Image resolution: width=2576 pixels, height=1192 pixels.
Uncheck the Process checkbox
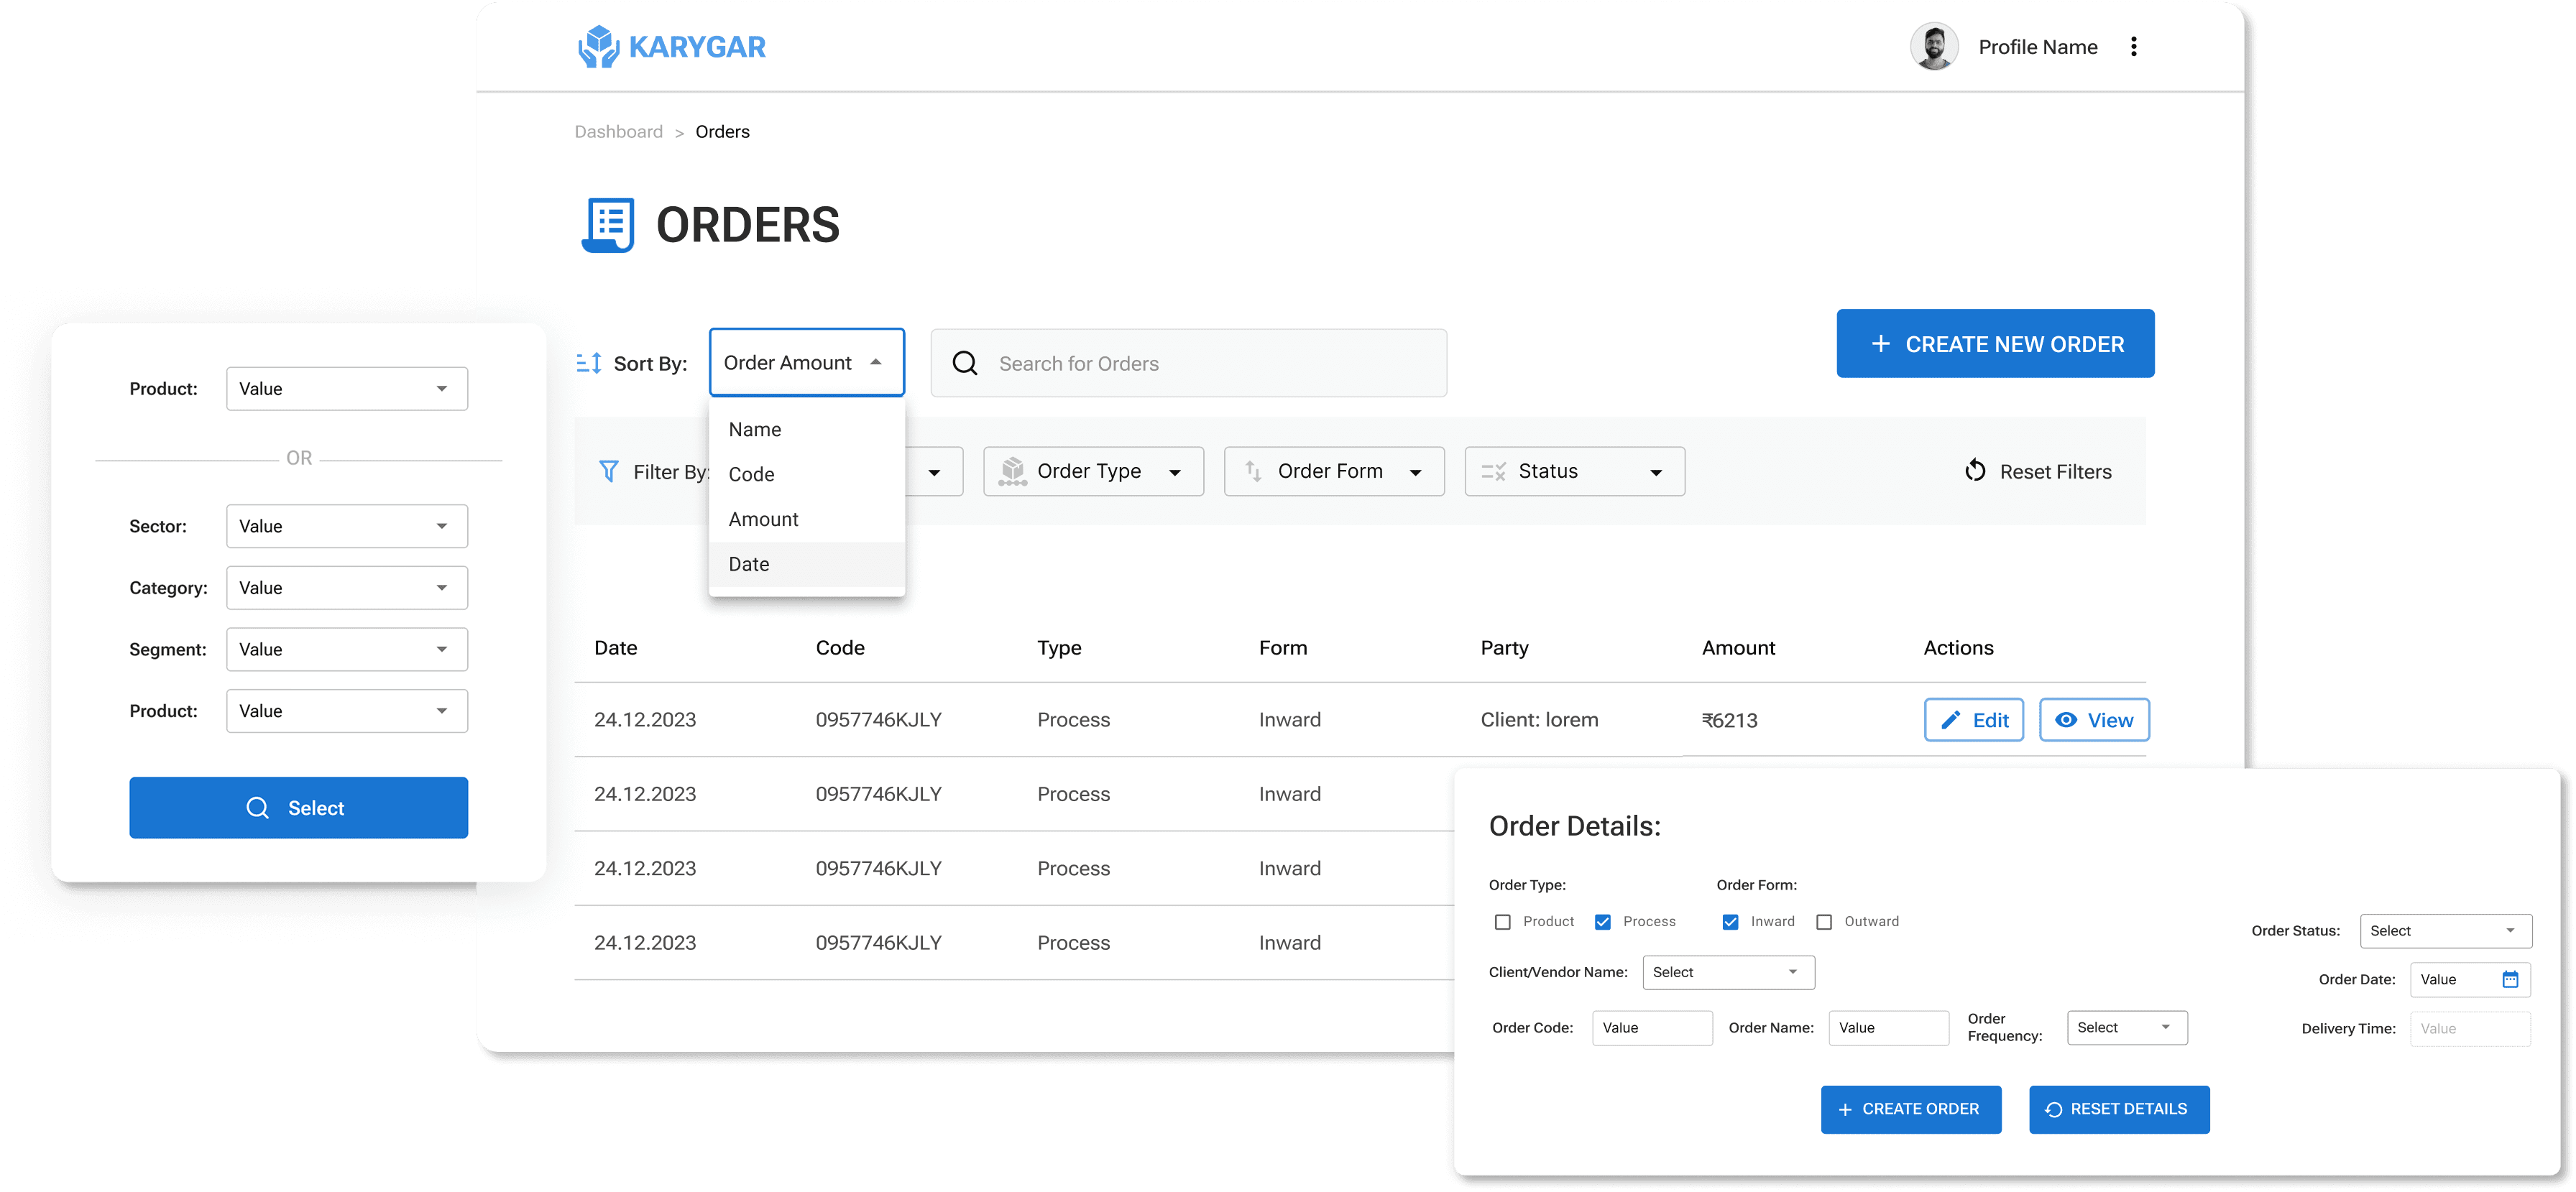pyautogui.click(x=1604, y=921)
